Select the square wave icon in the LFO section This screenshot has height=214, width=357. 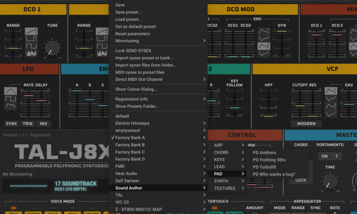pyautogui.click(x=10, y=98)
